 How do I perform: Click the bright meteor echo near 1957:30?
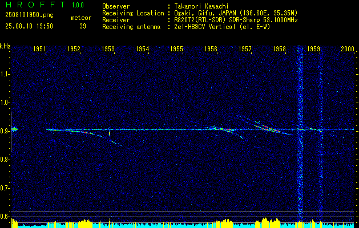coord(268,127)
